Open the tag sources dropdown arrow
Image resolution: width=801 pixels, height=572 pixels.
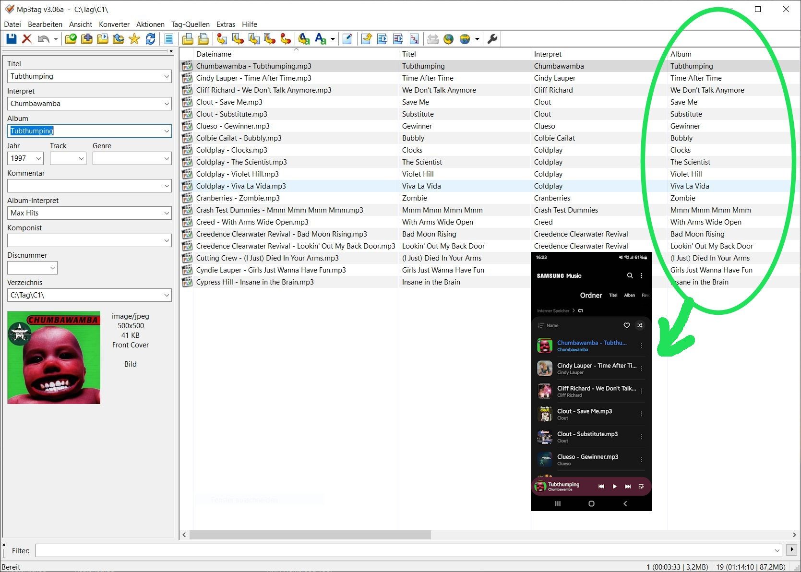click(x=477, y=39)
